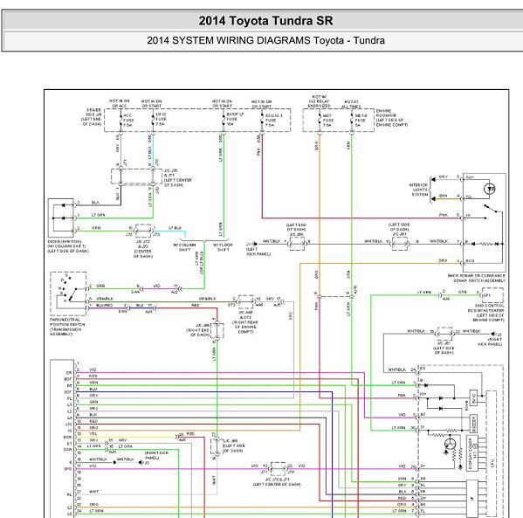Select the "ACC FUSE 7.5A" label
The height and width of the screenshot is (518, 523).
(x=128, y=121)
